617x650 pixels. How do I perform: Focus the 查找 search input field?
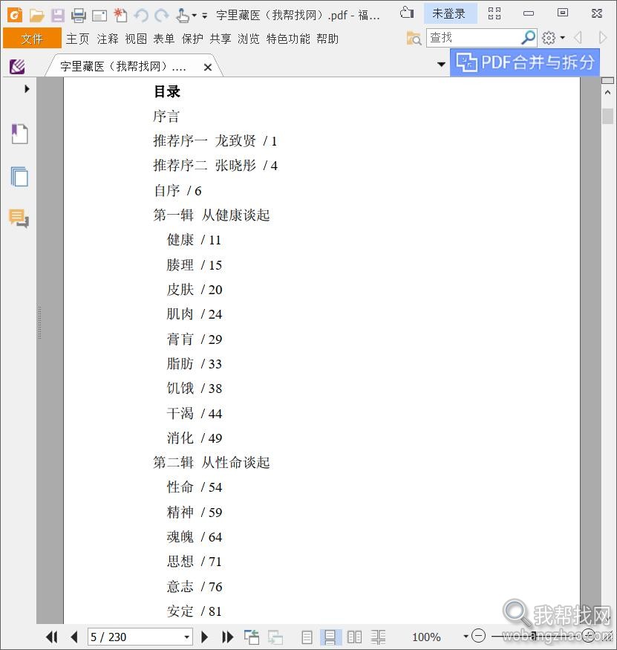[x=474, y=38]
